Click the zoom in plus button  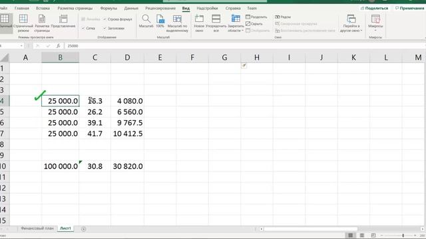point(415,236)
